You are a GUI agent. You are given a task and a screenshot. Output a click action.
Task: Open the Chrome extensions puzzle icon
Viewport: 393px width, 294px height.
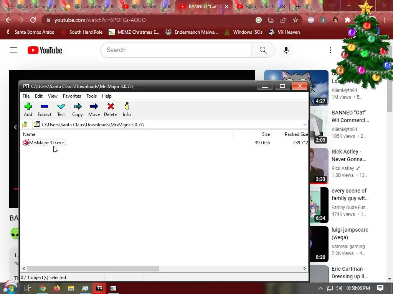[348, 20]
